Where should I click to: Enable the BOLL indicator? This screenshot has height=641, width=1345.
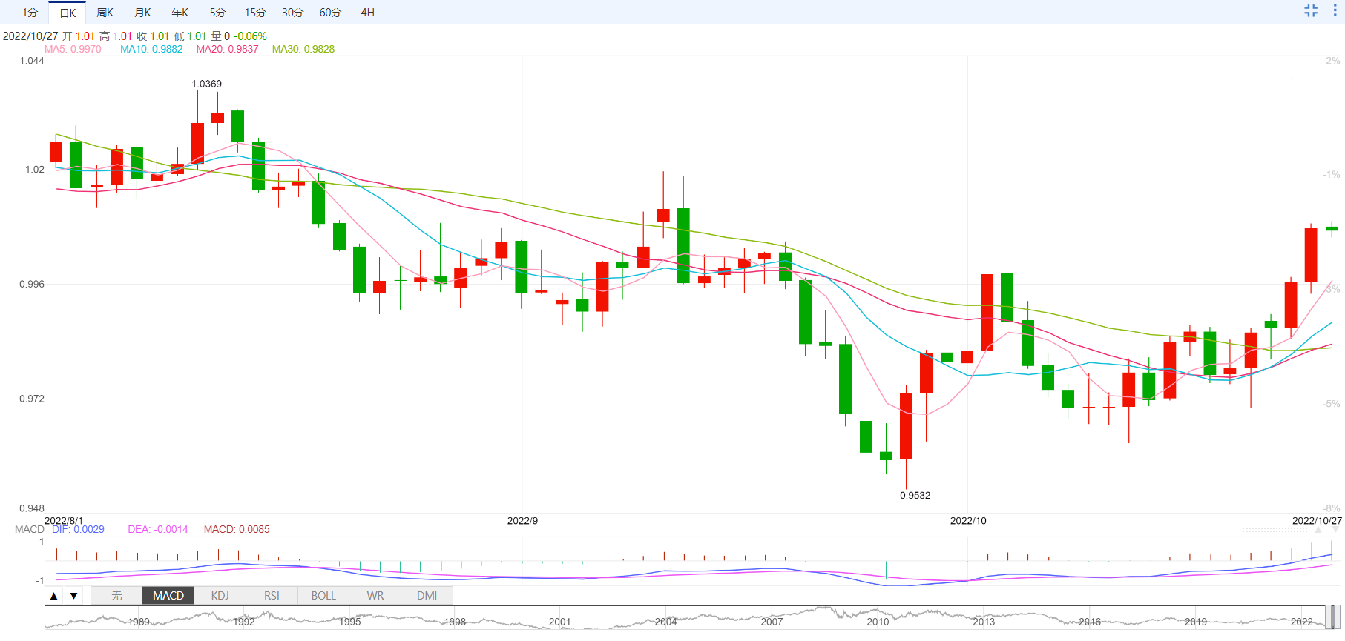323,596
